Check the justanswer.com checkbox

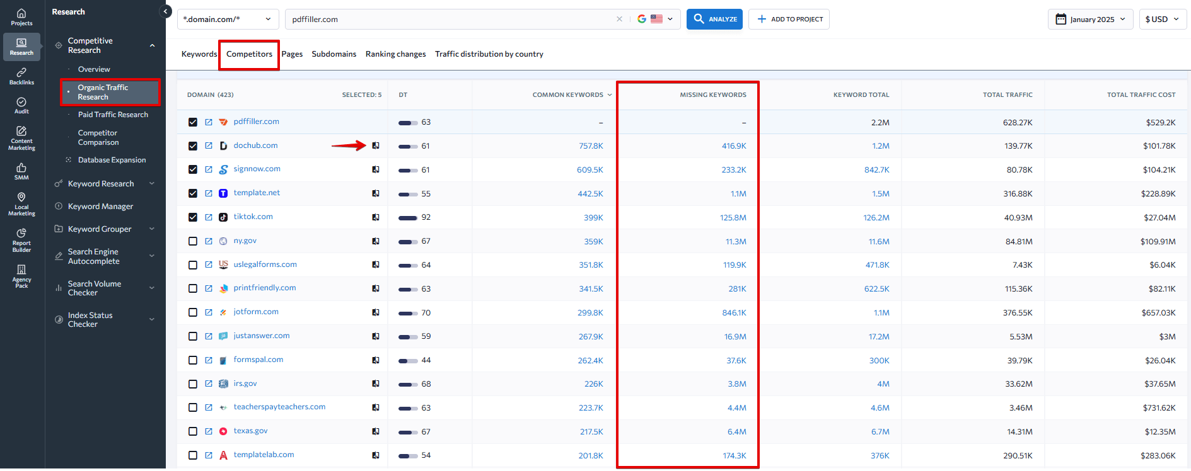(193, 336)
